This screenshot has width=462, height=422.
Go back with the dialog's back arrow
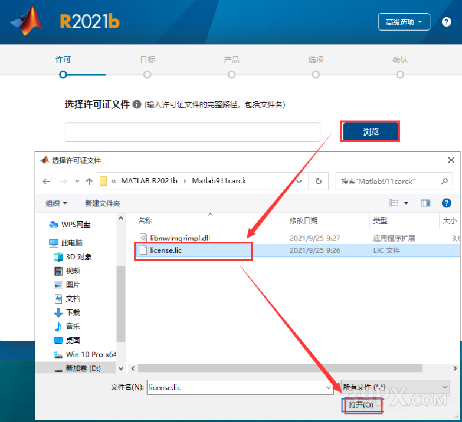coord(46,182)
